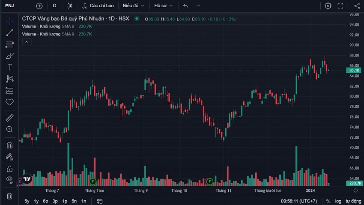364x205 pixels.
Task: Select the Text annotation tool
Action: tap(9, 67)
